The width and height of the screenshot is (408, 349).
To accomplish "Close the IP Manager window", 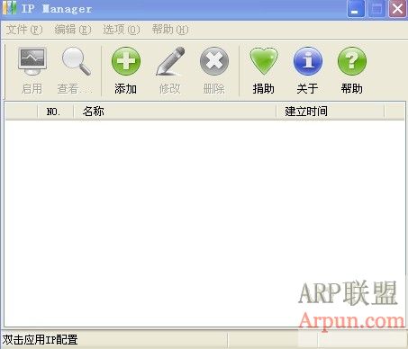I will point(397,9).
